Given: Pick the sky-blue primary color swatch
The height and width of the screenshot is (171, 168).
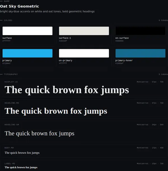Looking at the screenshot, I should 27,53.
